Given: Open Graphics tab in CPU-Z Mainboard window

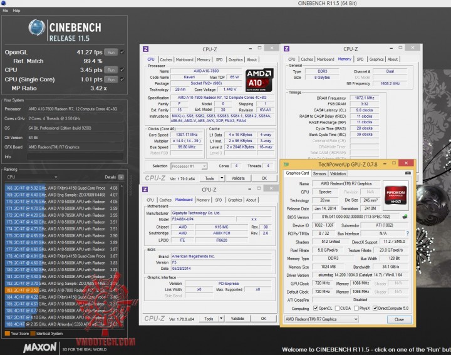Looking at the screenshot, I should pyautogui.click(x=235, y=200).
